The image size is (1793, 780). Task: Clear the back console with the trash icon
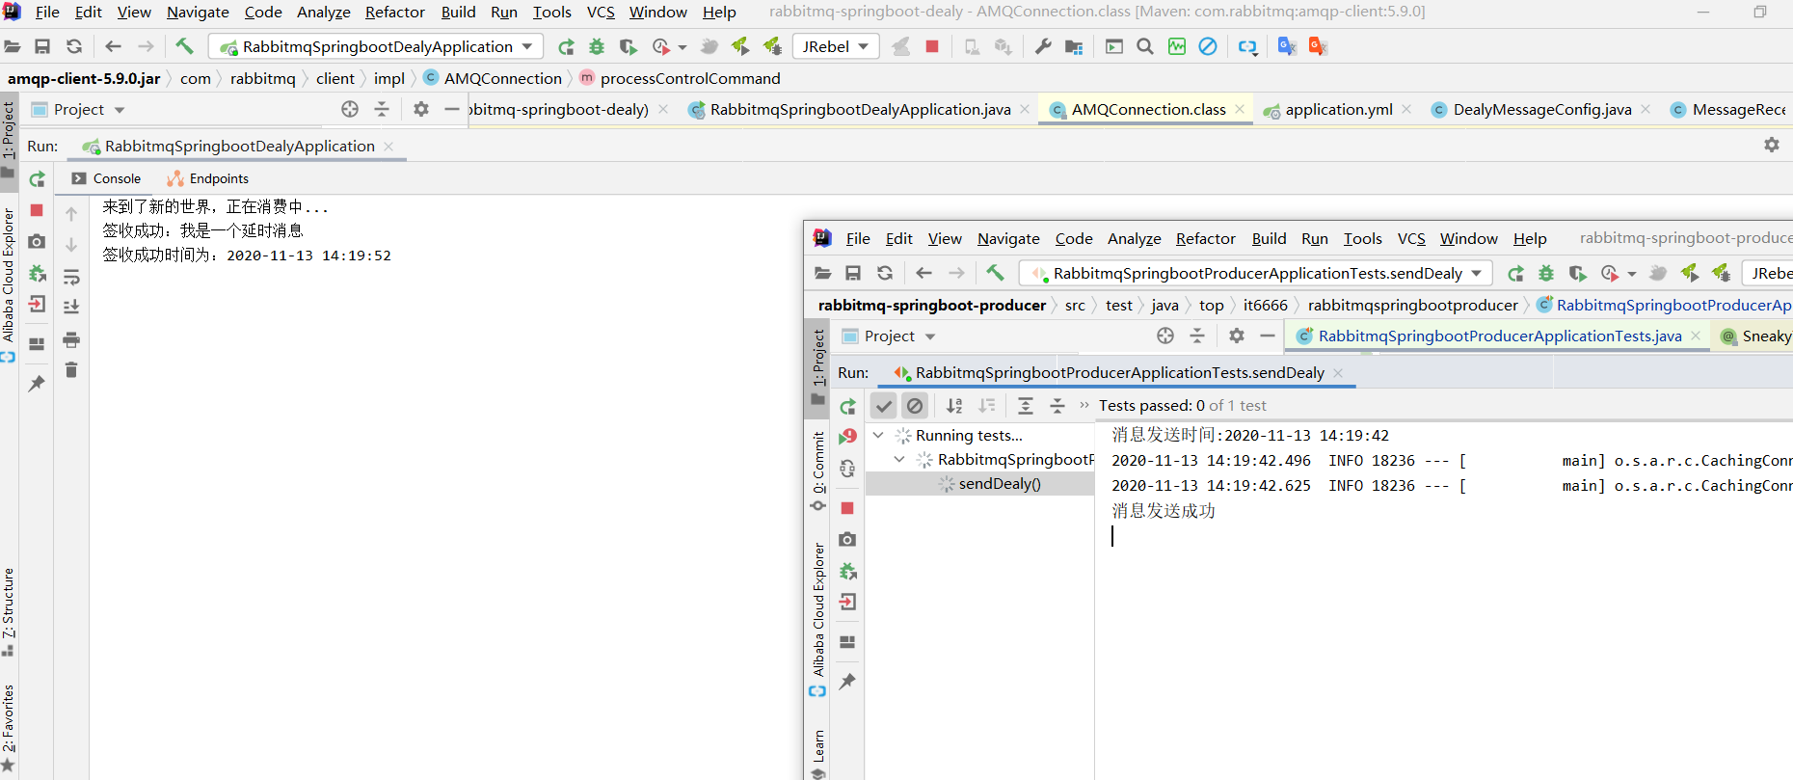71,369
